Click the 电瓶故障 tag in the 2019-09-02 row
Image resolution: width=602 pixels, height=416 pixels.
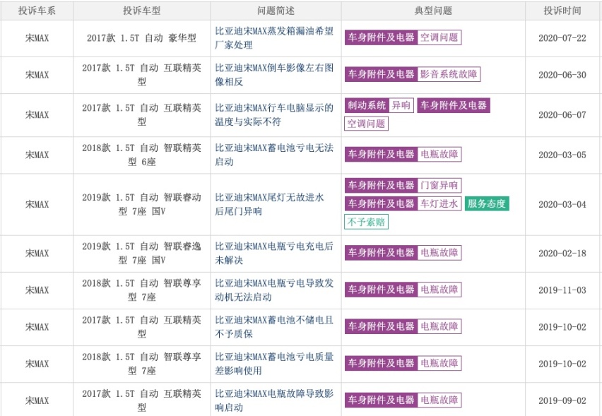[x=439, y=400]
